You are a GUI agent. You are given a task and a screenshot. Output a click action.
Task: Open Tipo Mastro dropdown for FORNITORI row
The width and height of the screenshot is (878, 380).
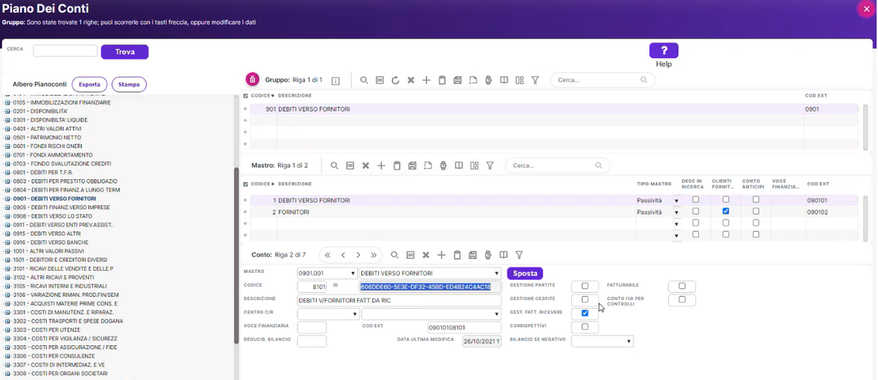[677, 213]
